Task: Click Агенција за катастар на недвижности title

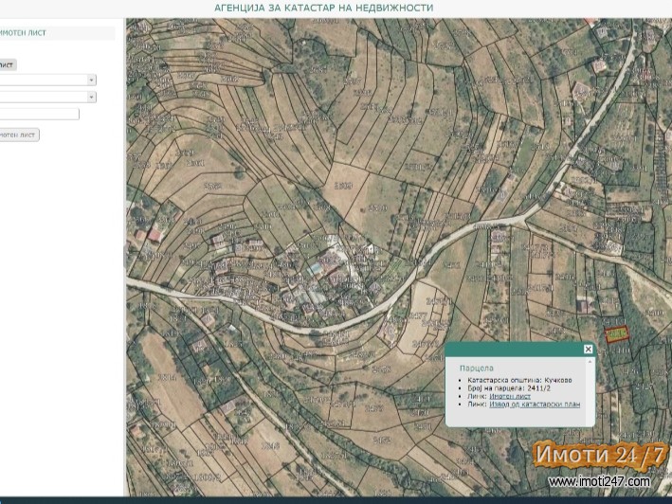Action: [324, 8]
